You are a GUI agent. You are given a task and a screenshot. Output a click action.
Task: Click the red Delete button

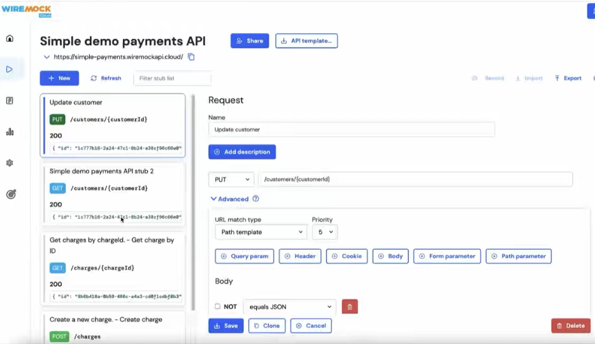pos(571,326)
